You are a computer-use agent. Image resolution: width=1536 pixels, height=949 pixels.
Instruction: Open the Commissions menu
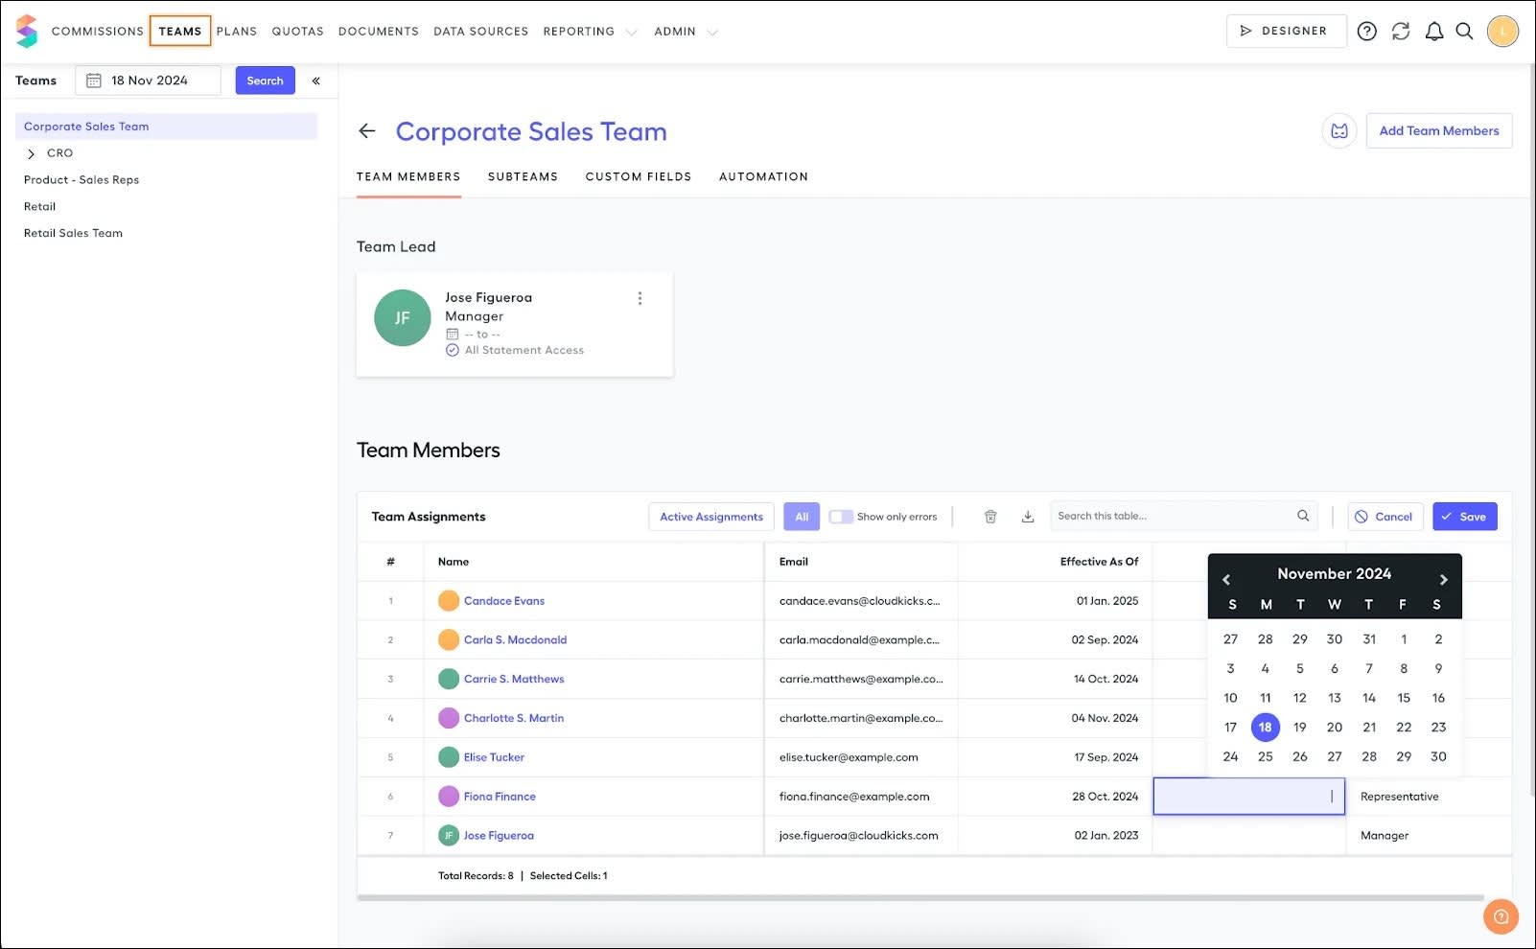98,32
